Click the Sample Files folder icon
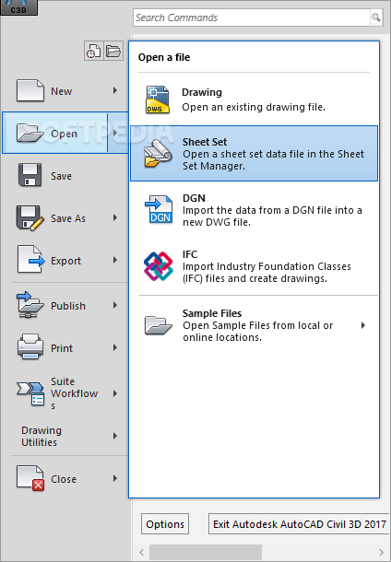Screen dimensions: 391x562 (158, 325)
